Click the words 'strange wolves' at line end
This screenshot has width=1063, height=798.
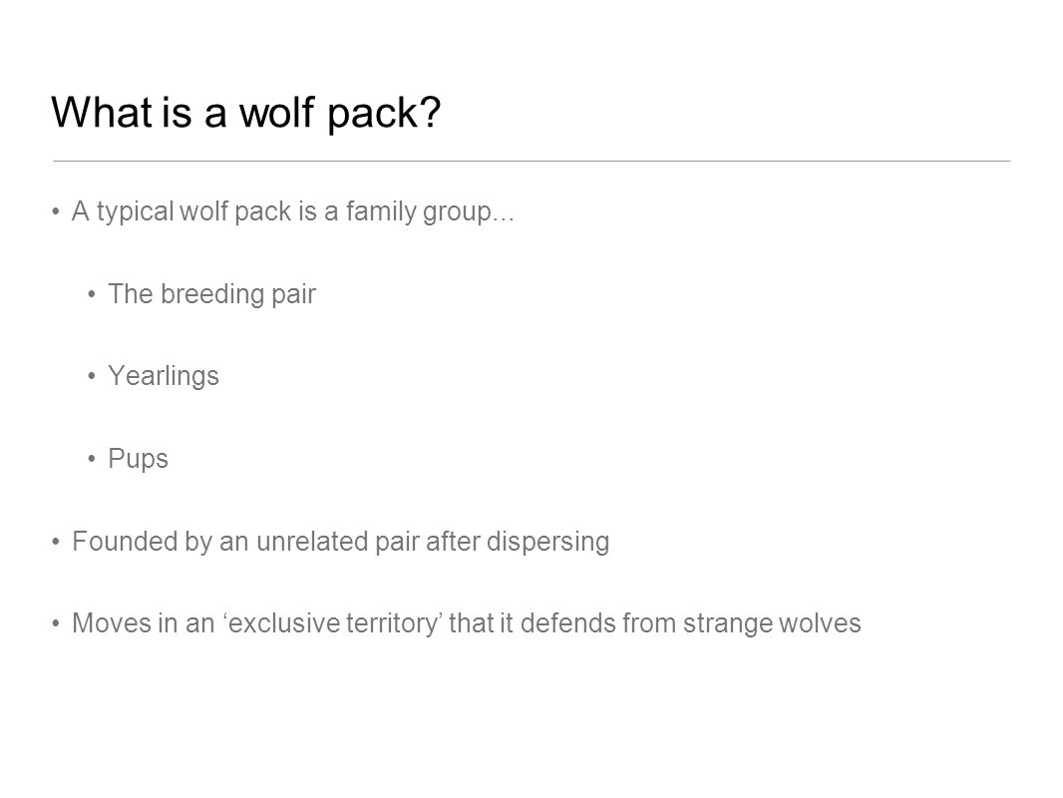(x=772, y=623)
